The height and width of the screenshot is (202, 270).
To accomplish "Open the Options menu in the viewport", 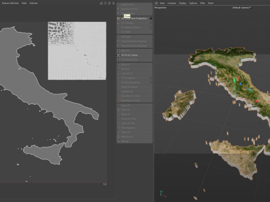I will (x=193, y=3).
